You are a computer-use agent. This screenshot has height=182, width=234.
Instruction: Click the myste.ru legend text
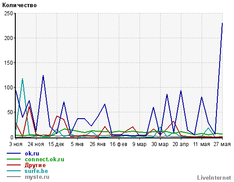37,177
